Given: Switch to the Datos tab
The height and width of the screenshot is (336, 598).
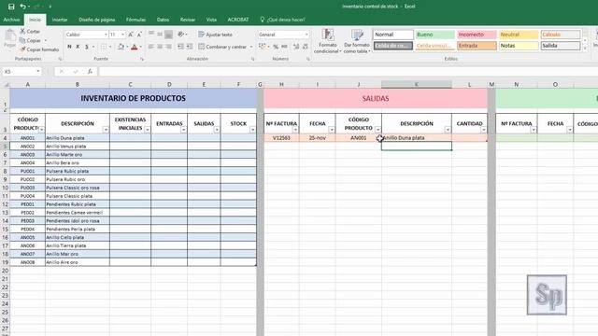Looking at the screenshot, I should click(x=163, y=20).
